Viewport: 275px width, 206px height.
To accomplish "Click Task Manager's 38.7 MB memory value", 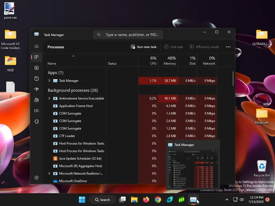I will tap(168, 80).
